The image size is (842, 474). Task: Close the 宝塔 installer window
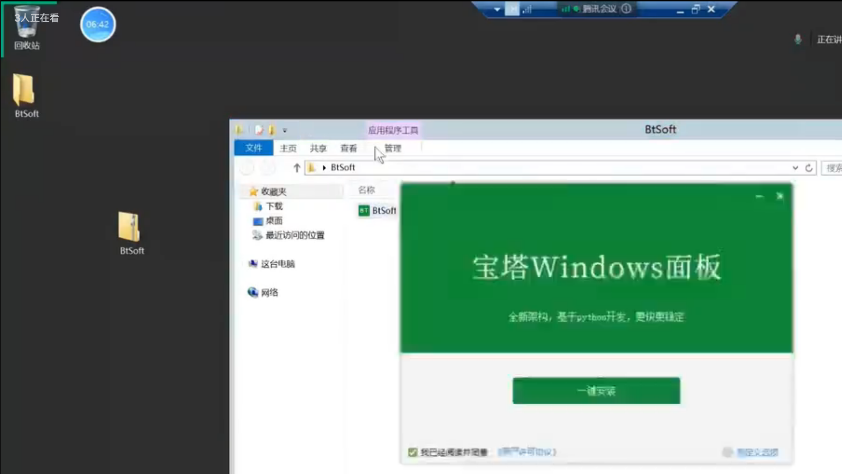780,196
